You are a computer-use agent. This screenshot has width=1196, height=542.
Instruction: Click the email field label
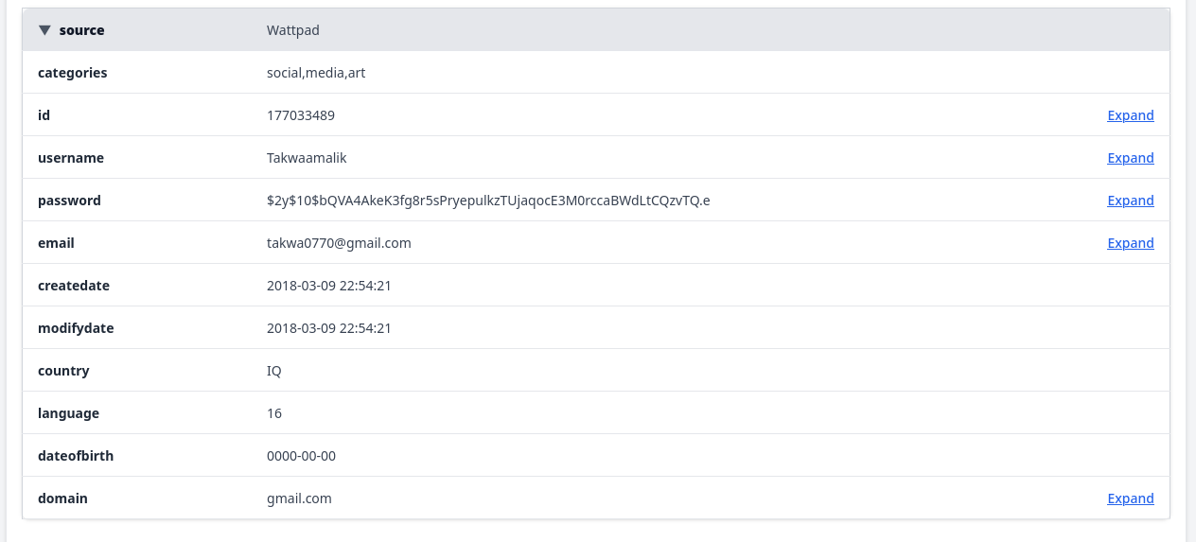[x=56, y=243]
